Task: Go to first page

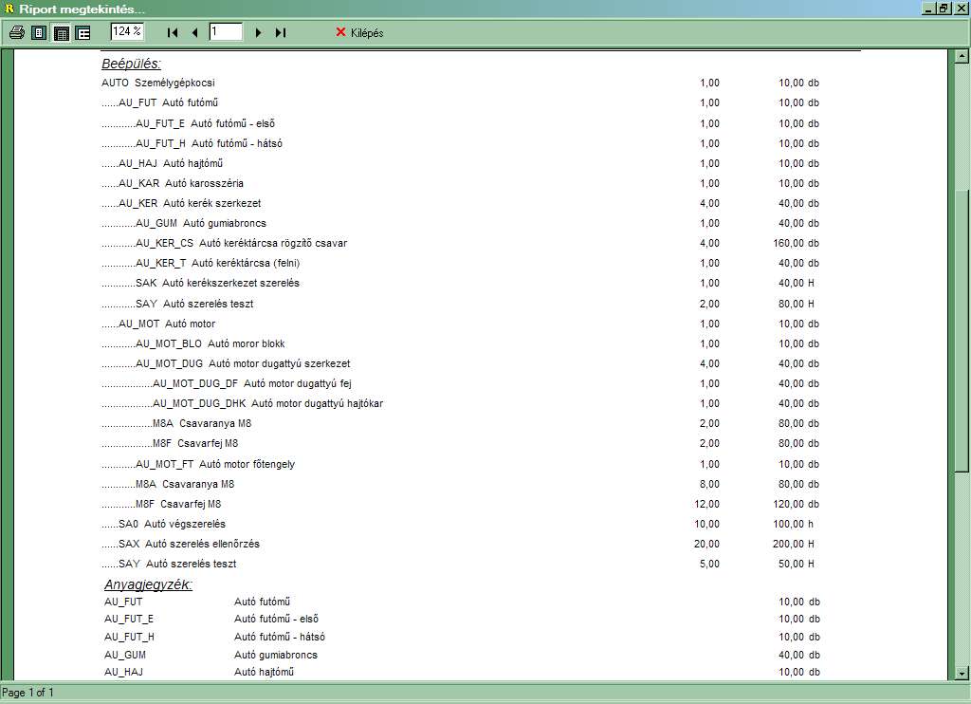Action: tap(173, 32)
